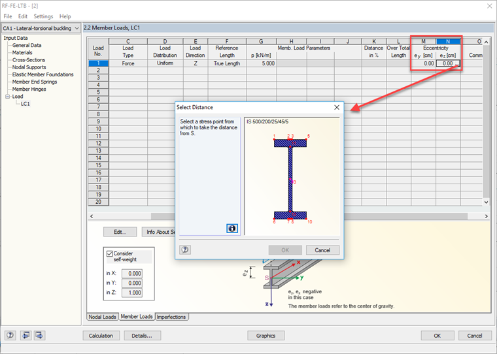Click the Z load direction cell

196,63
